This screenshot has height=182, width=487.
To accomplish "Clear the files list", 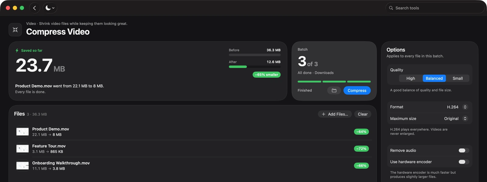I will [x=363, y=114].
